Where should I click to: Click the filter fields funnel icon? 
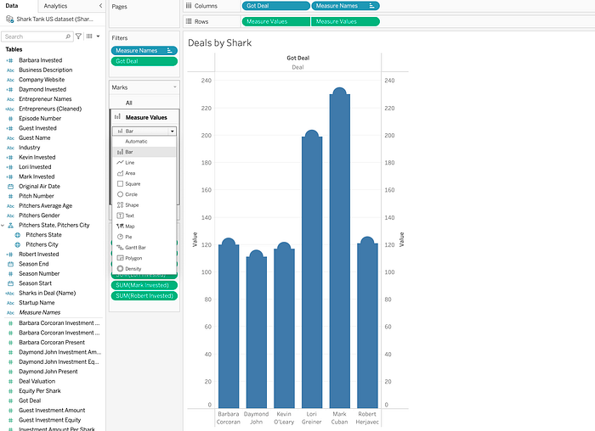(78, 36)
